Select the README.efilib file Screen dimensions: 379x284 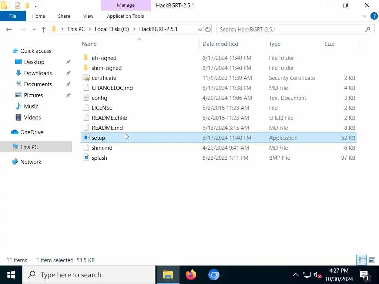coord(109,118)
